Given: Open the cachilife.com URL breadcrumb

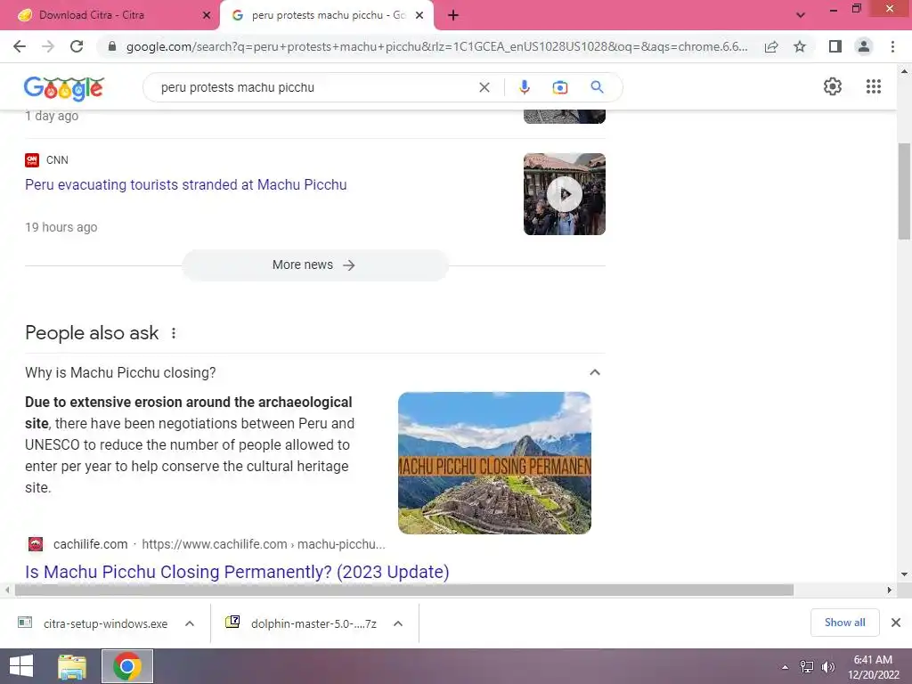Looking at the screenshot, I should point(264,544).
